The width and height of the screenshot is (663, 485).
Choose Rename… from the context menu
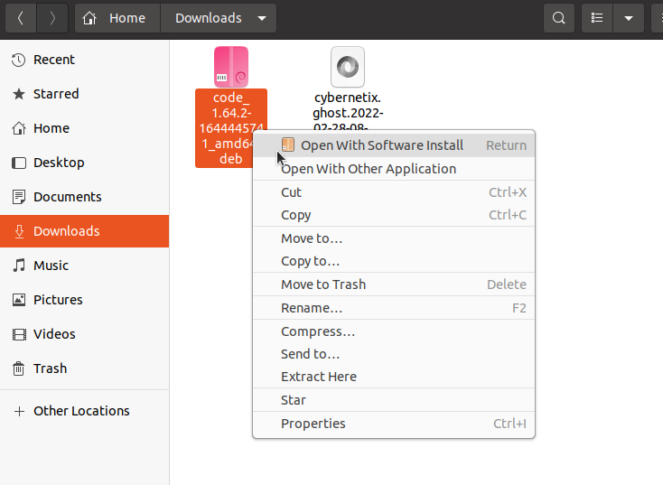[x=312, y=308]
